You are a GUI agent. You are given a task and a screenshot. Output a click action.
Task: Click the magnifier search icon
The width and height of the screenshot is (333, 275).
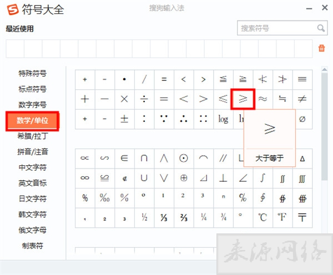[x=321, y=28]
